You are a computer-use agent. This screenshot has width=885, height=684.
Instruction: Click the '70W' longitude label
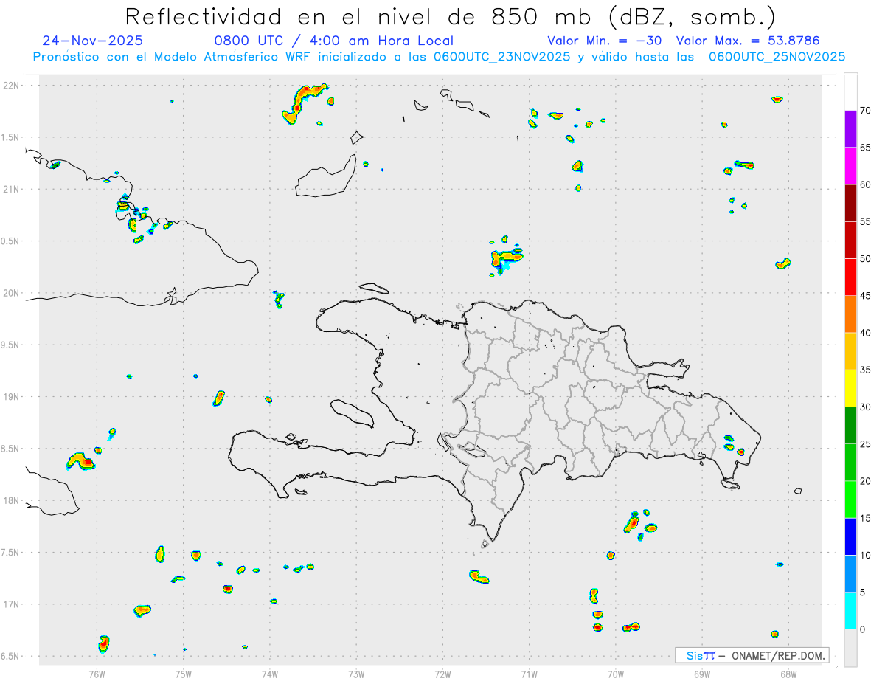pos(616,674)
